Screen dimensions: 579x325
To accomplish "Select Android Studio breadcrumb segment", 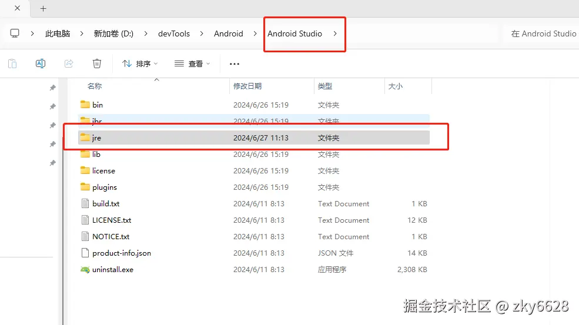I will [x=294, y=33].
